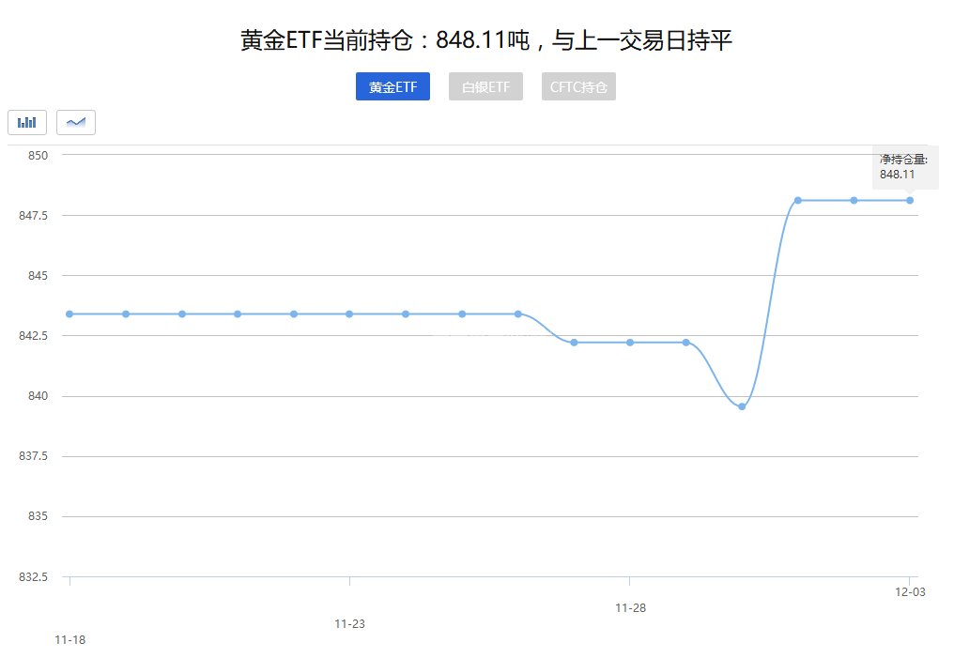Open the CFTC持仓 tab
Screen dimensions: 954x658
pyautogui.click(x=578, y=86)
